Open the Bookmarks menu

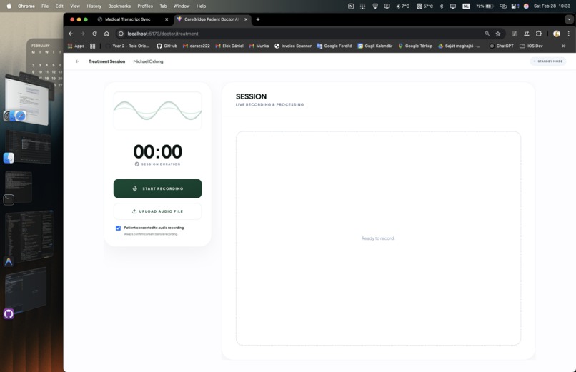pyautogui.click(x=119, y=6)
